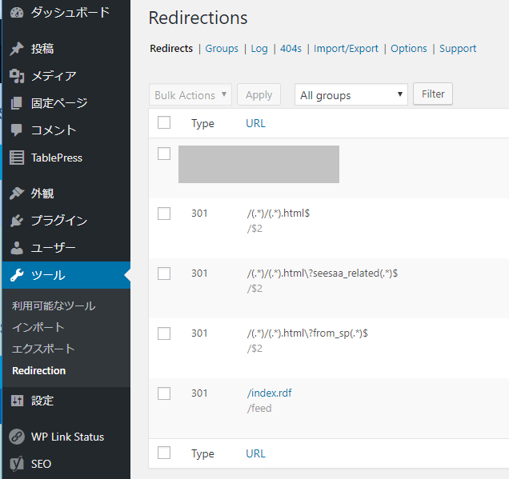Click the speech bubble Comments icon
Viewport: 509px width, 479px height.
16,130
